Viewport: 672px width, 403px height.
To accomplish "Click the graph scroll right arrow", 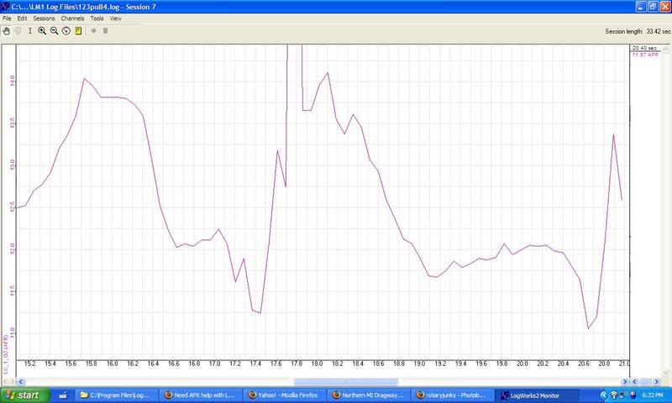I will pos(625,381).
